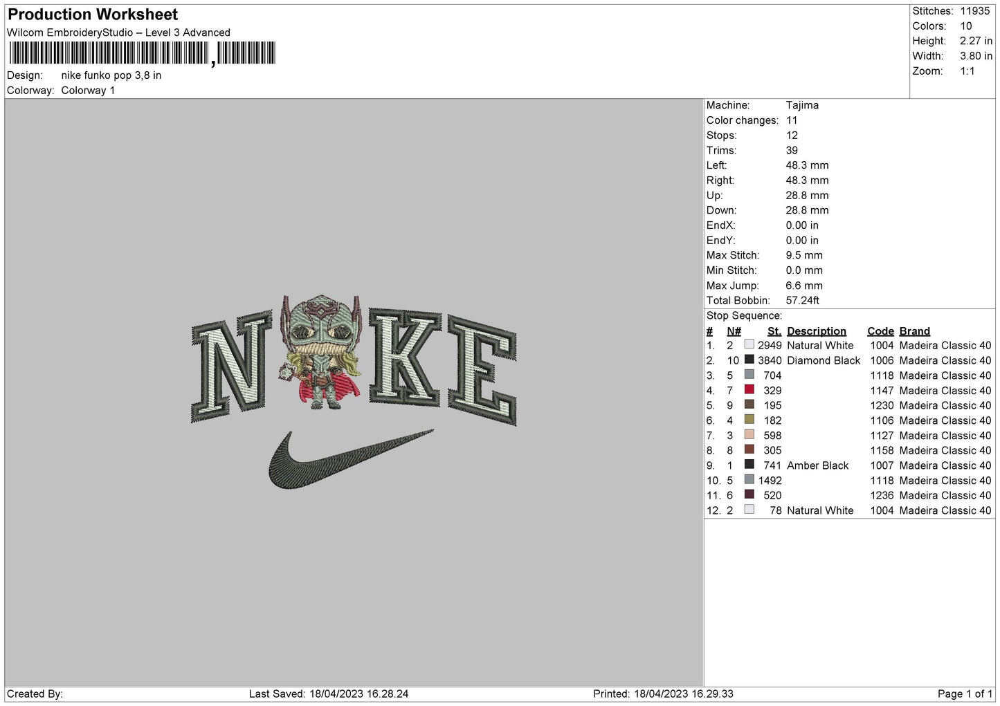Viewport: 1000px width, 706px height.
Task: Click the Zoom value 1:1
Action: [x=967, y=71]
